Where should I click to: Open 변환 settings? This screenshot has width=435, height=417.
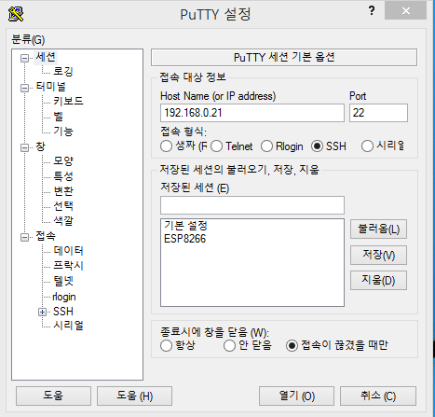tap(63, 191)
